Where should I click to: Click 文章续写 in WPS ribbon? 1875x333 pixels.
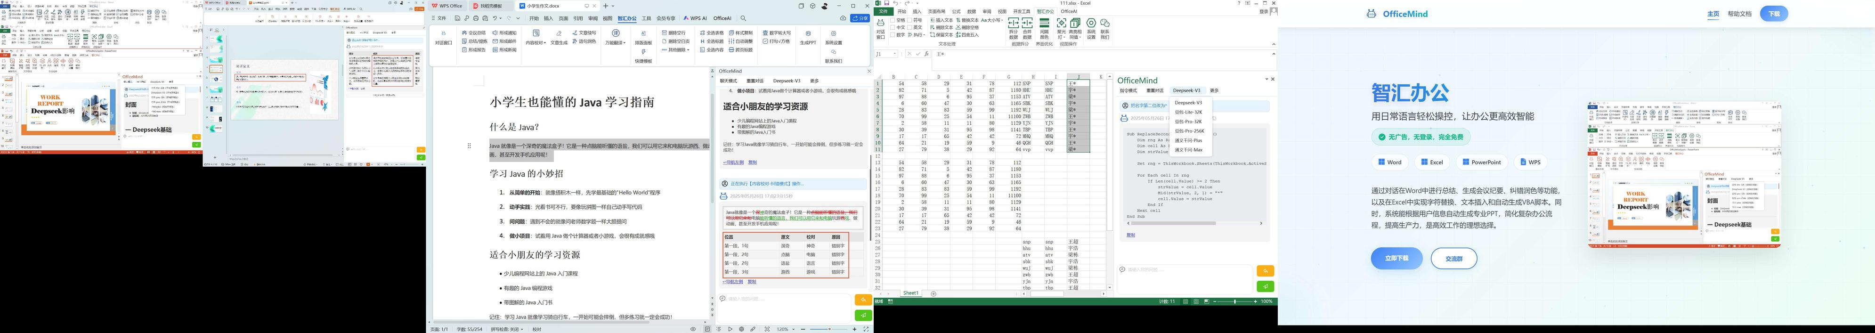(584, 33)
